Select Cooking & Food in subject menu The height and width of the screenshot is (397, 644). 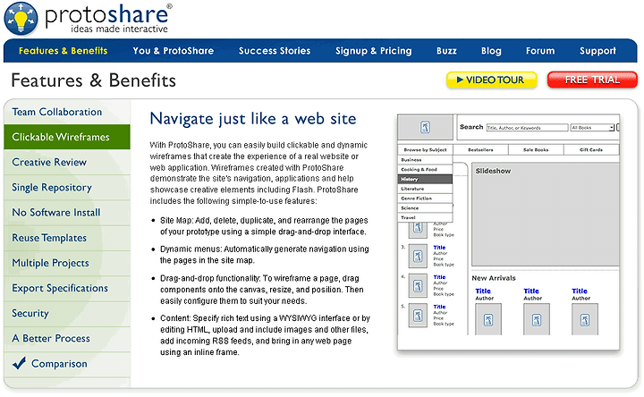[425, 170]
